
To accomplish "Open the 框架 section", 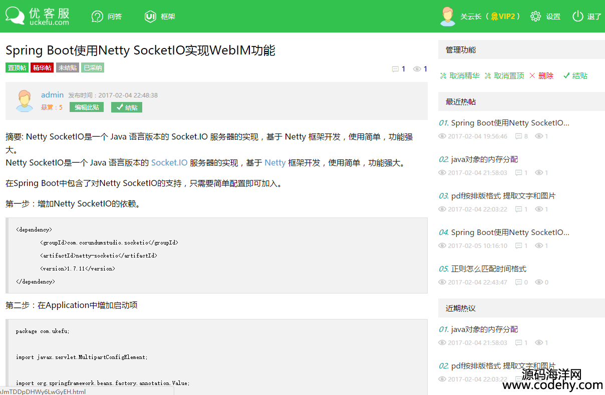I will pyautogui.click(x=168, y=16).
